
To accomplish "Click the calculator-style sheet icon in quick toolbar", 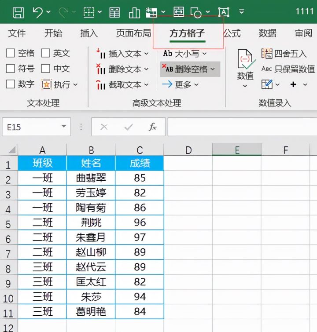I will point(114,12).
